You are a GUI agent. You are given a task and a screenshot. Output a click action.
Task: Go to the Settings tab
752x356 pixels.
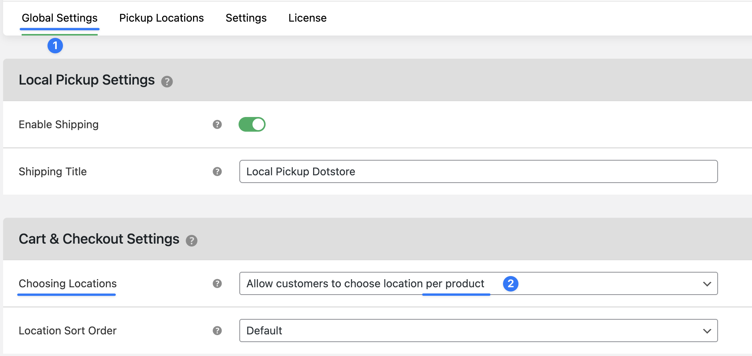[x=246, y=18]
